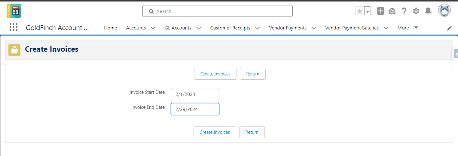458x156 pixels.
Task: Expand the Vendor Payment Batches chevron
Action: pos(386,28)
